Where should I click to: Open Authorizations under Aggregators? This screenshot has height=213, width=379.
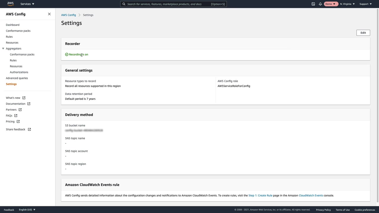click(19, 72)
